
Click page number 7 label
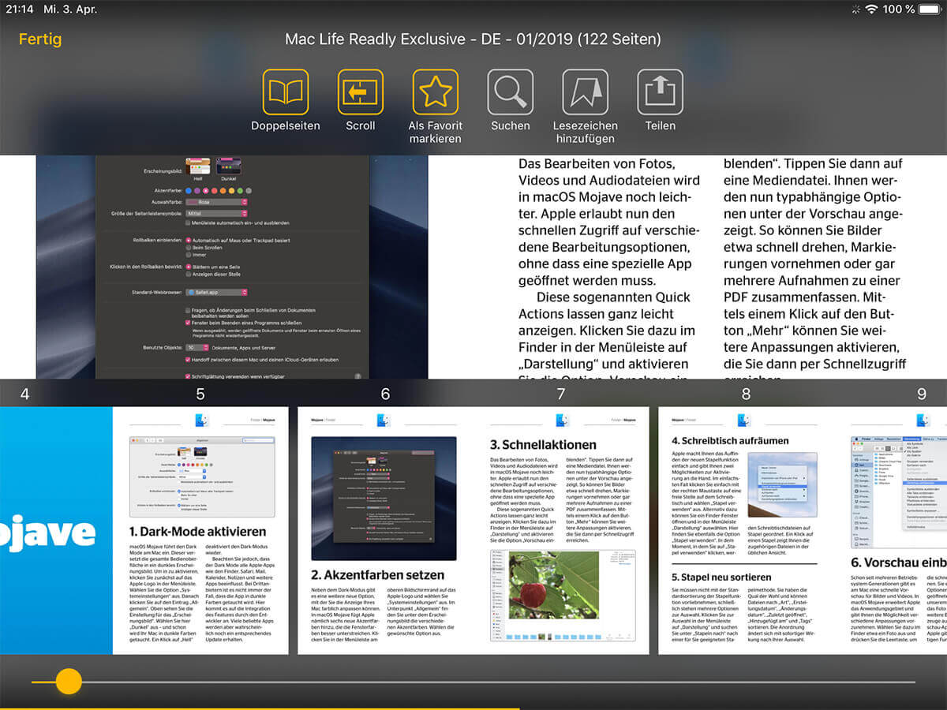[561, 394]
